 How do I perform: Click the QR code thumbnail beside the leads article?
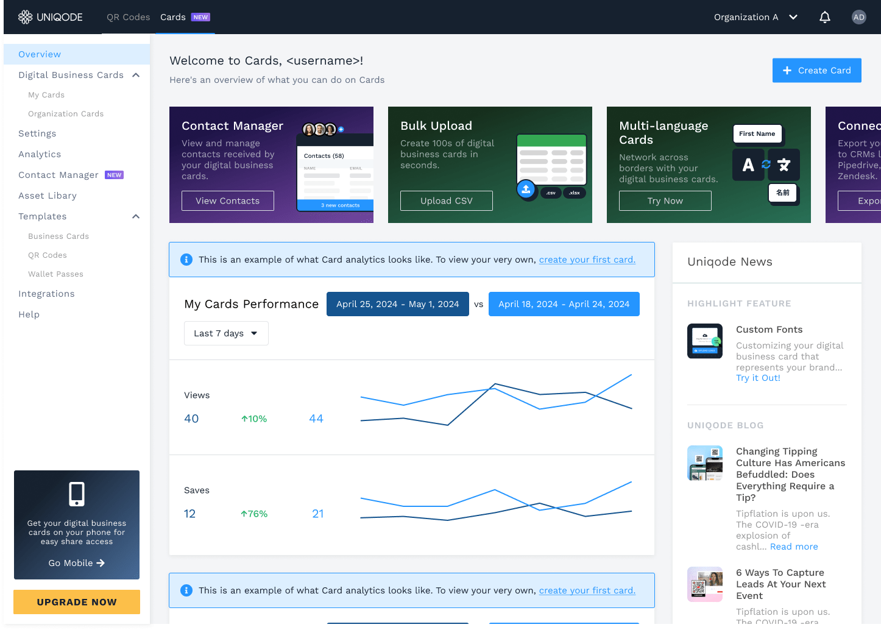coord(705,584)
